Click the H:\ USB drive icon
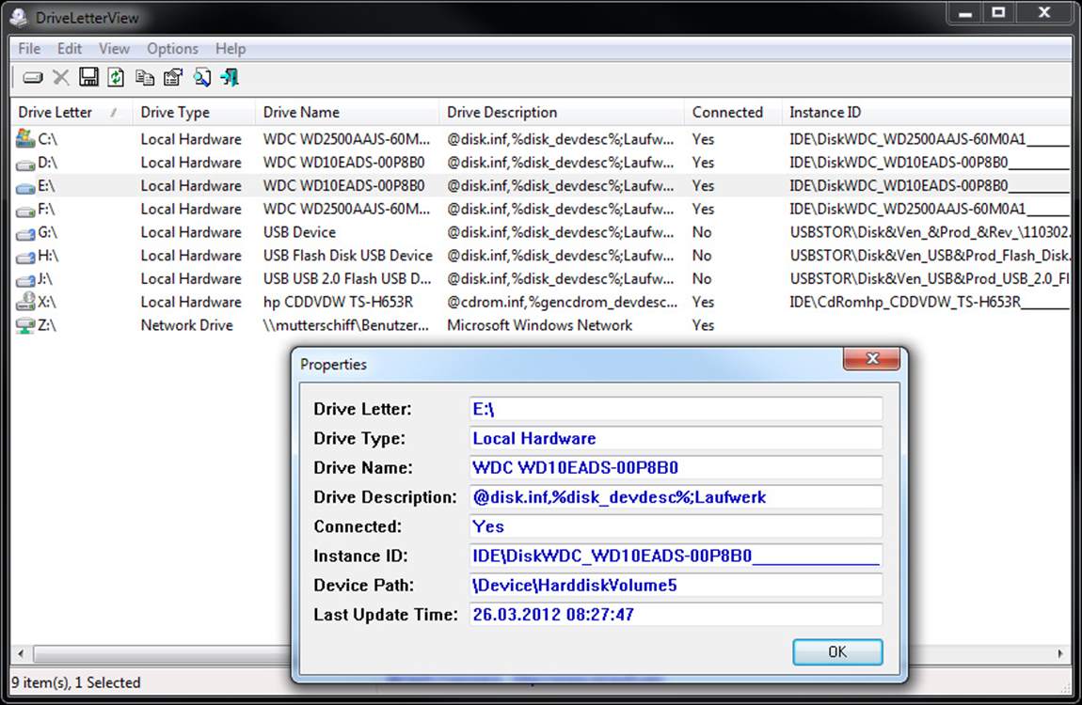 [25, 257]
